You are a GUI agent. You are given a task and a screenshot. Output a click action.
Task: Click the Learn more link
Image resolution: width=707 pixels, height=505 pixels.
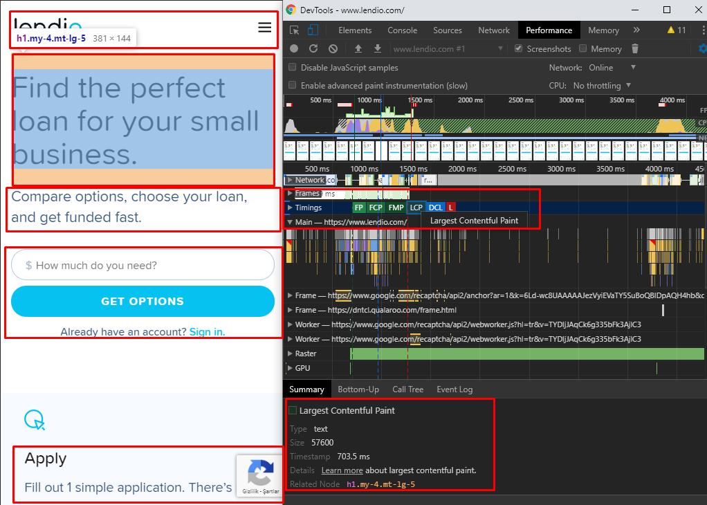342,470
